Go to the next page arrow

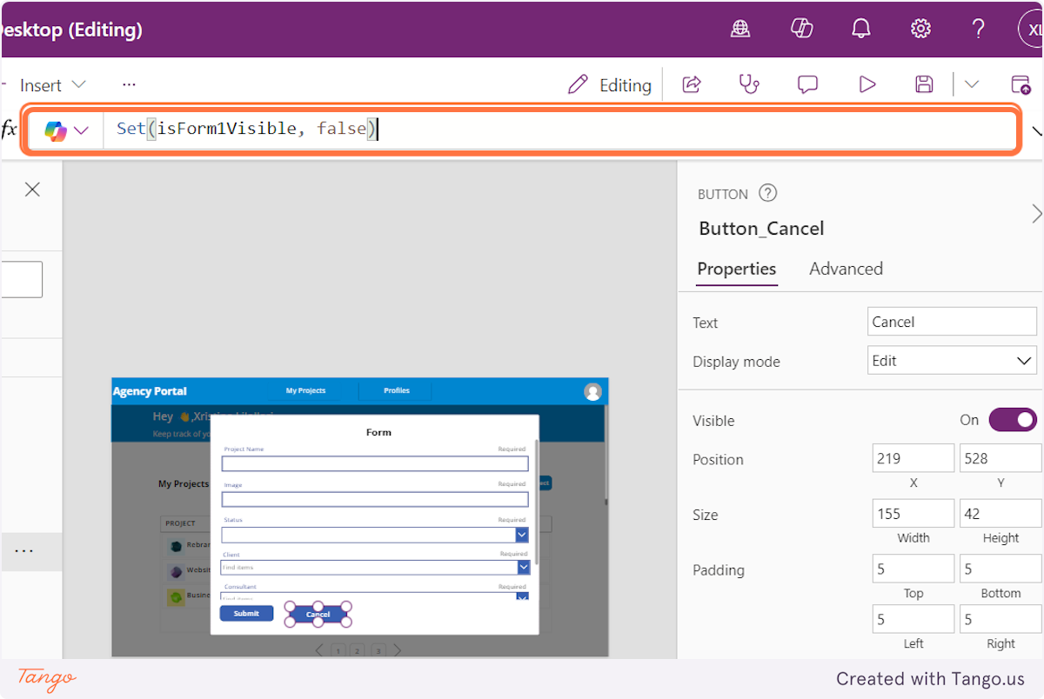398,649
